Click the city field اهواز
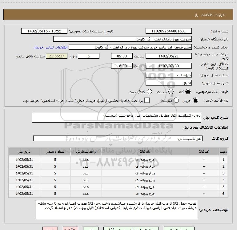Viewport: 237px width, 230px height. point(169,83)
